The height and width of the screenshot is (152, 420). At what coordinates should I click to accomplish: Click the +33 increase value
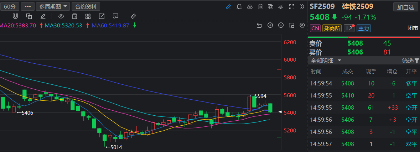[x=393, y=108]
